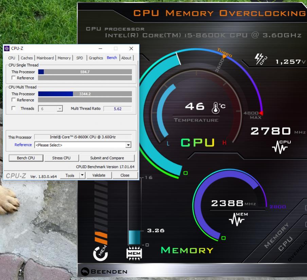This screenshot has width=307, height=280.
Task: Enable the Multi Thread Reference checkbox
Action: [x=14, y=100]
